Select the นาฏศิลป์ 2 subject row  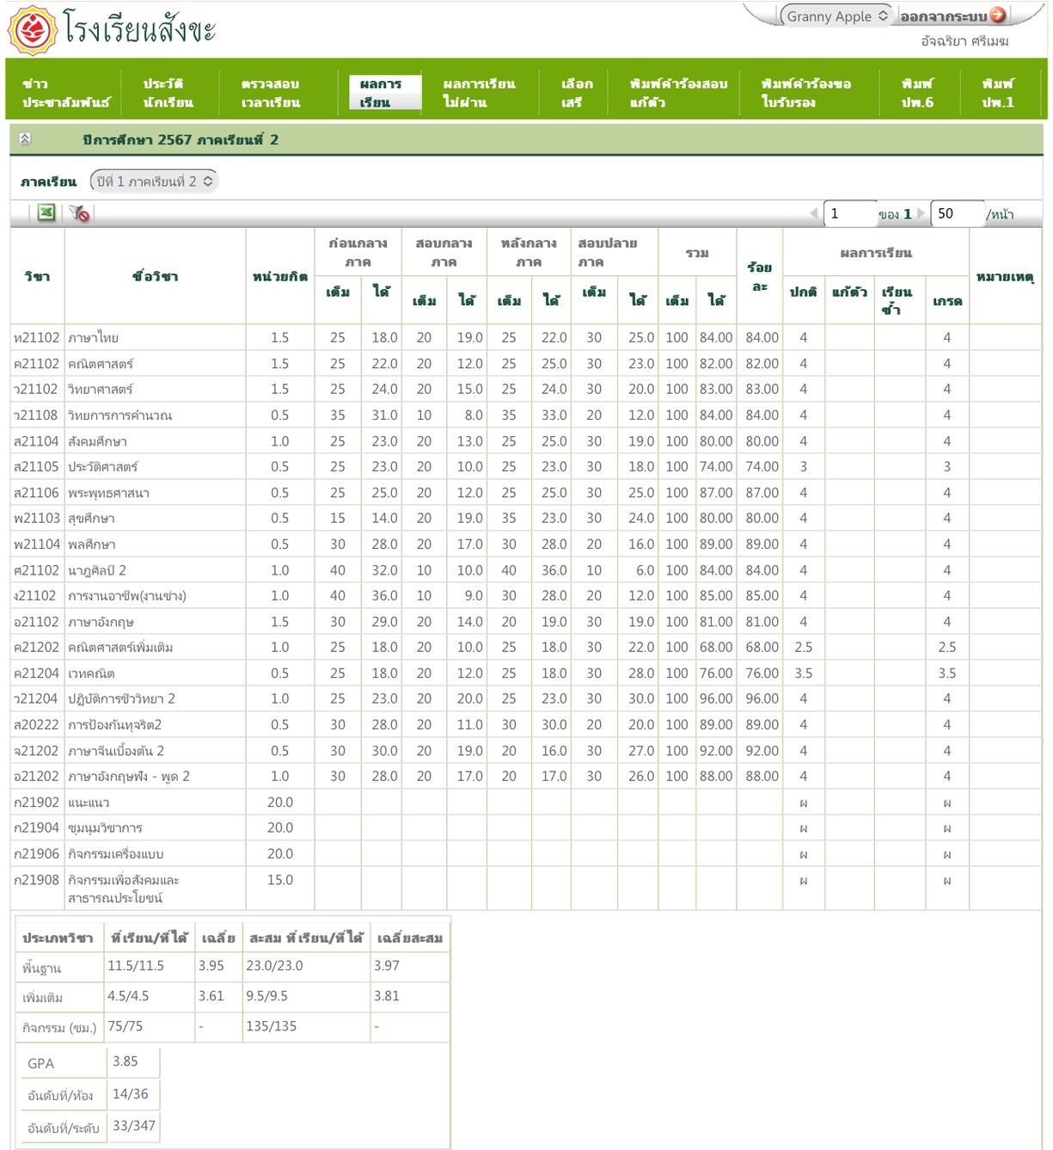click(x=526, y=569)
